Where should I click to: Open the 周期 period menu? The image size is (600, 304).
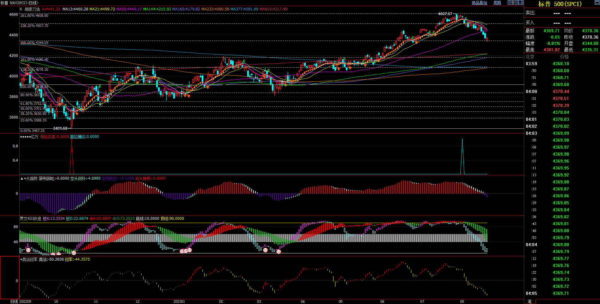(497, 3)
